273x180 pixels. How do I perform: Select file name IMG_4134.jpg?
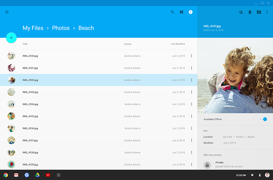point(30,104)
